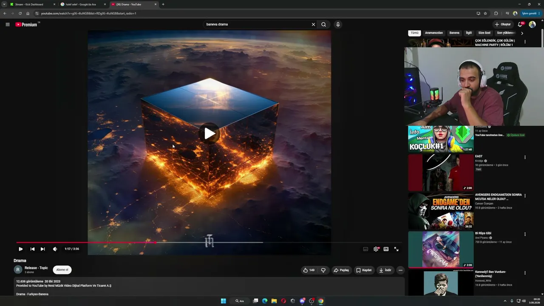544x306 pixels.
Task: Select the Baneva filter chip
Action: click(454, 33)
